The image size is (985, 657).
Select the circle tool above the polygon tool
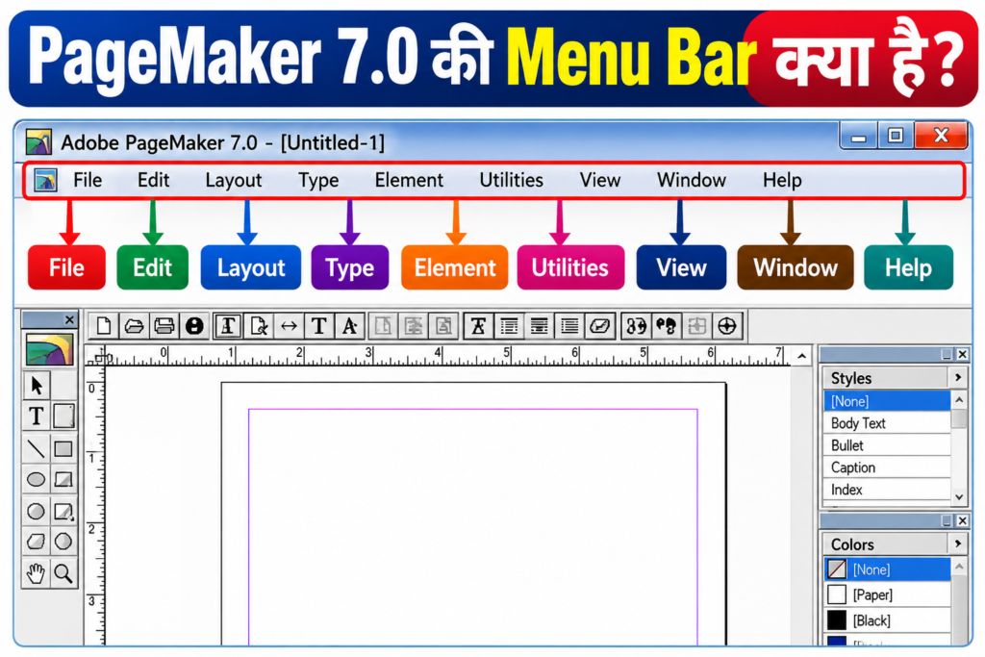[36, 512]
